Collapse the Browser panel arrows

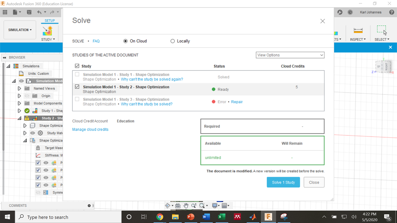pos(4,58)
